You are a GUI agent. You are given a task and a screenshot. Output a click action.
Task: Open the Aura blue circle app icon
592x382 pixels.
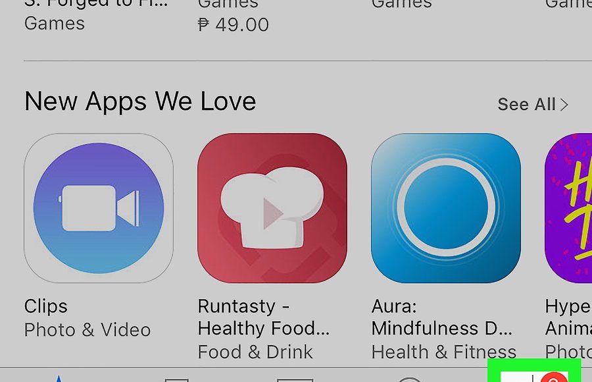[446, 208]
